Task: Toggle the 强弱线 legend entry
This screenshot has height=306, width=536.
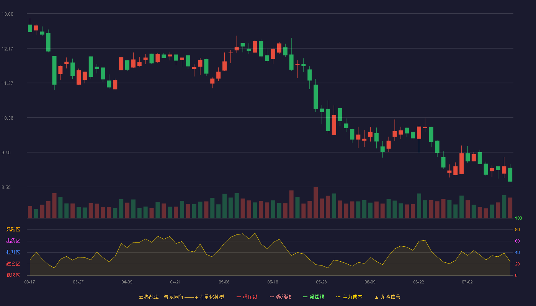Action: coord(280,297)
